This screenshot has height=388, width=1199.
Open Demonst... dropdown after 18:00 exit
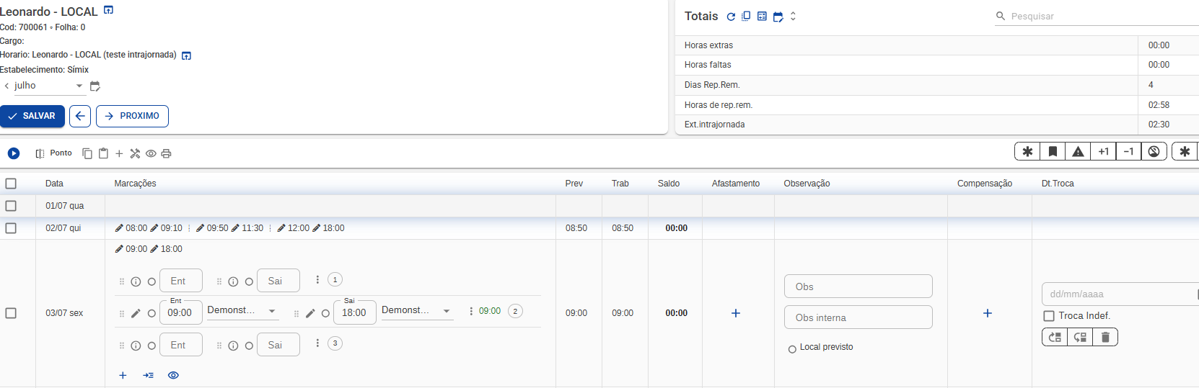coord(417,311)
